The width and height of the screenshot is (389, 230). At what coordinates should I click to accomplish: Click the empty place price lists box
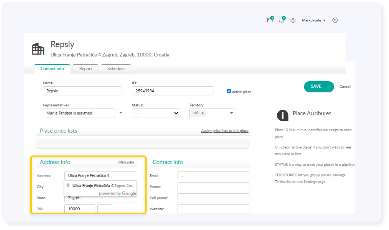pos(142,144)
